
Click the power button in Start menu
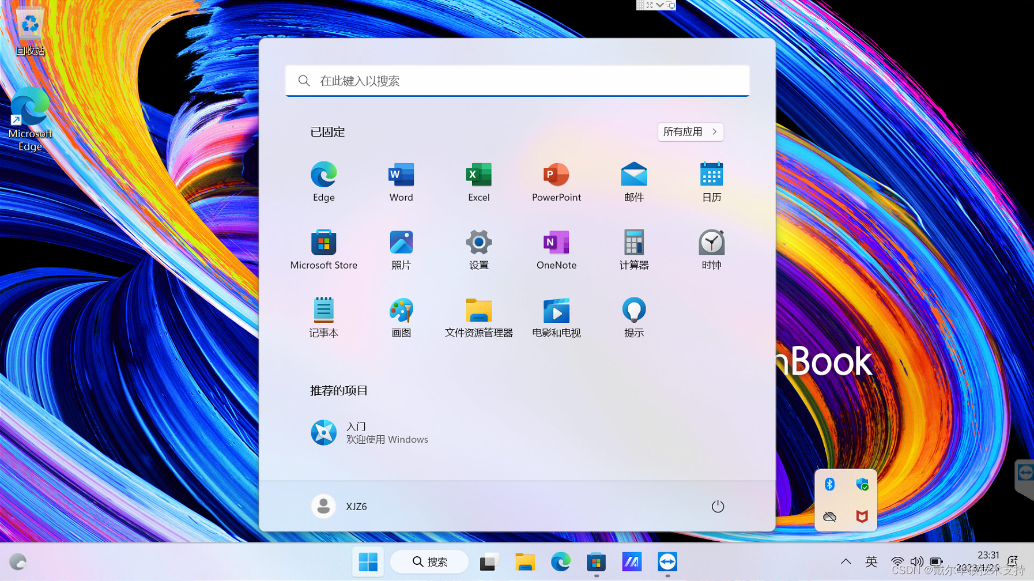[x=717, y=506]
